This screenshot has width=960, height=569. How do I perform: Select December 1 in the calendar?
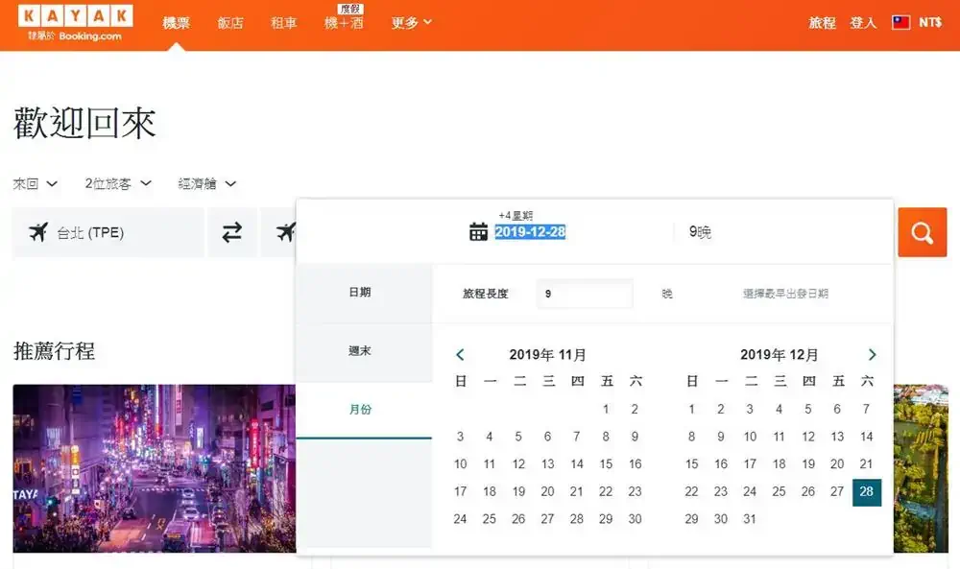click(x=691, y=409)
